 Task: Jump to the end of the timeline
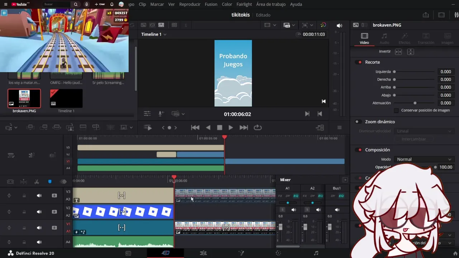pos(243,128)
